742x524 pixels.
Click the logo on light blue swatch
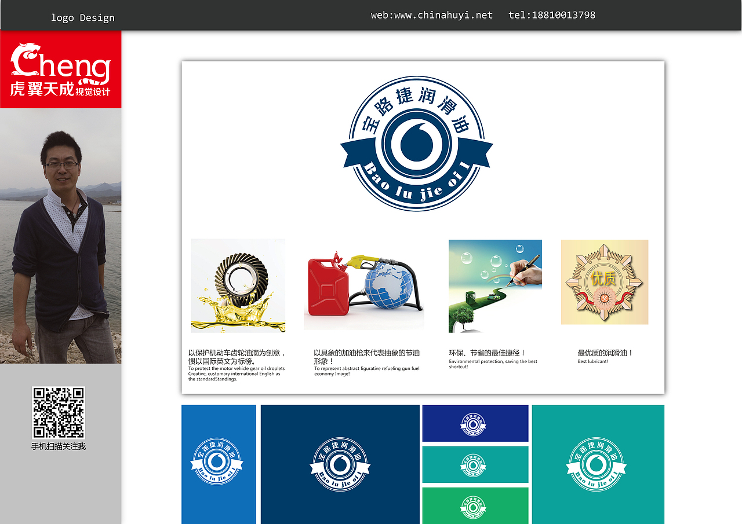point(217,461)
